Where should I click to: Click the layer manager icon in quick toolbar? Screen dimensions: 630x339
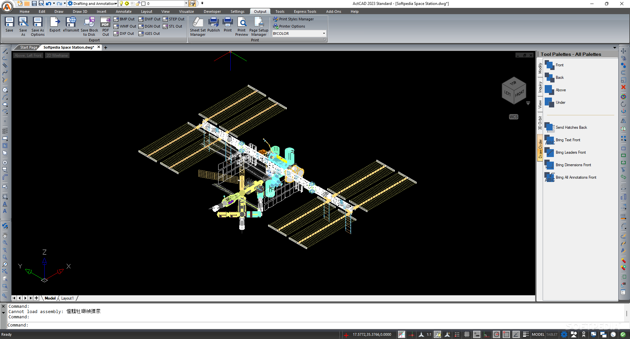click(x=192, y=4)
